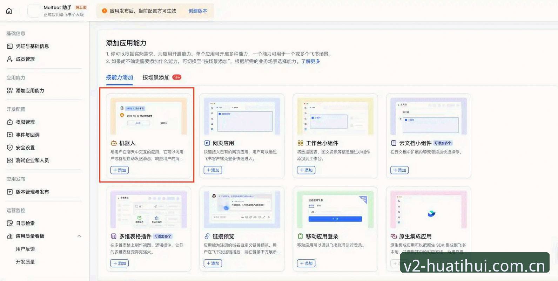The height and width of the screenshot is (281, 558).
Task: Add the 网页应用 capability
Action: pyautogui.click(x=213, y=170)
